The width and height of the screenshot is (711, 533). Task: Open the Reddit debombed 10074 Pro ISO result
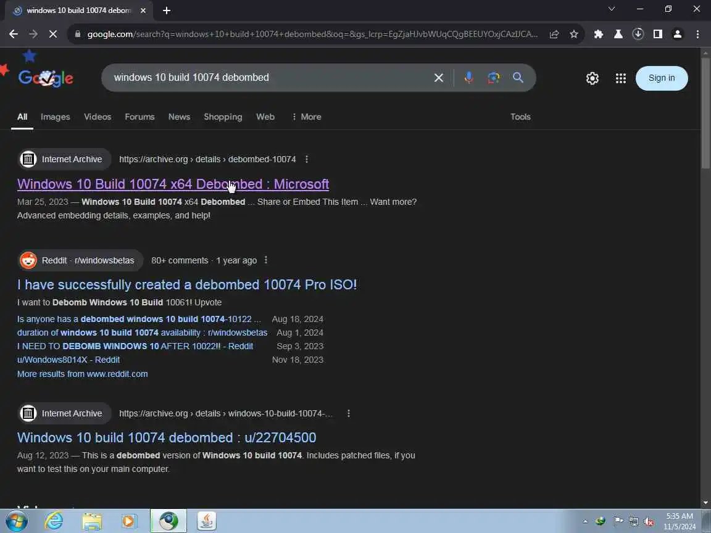click(x=187, y=284)
